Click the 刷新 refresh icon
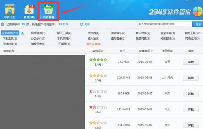 point(82,24)
